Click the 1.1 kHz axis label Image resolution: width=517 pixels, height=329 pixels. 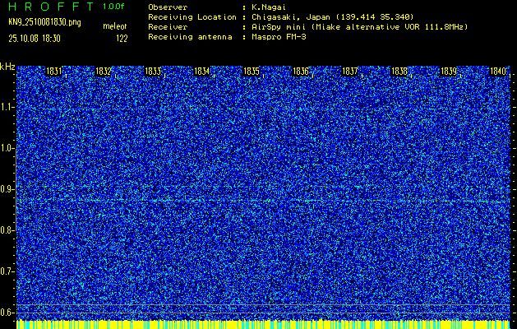(7, 107)
